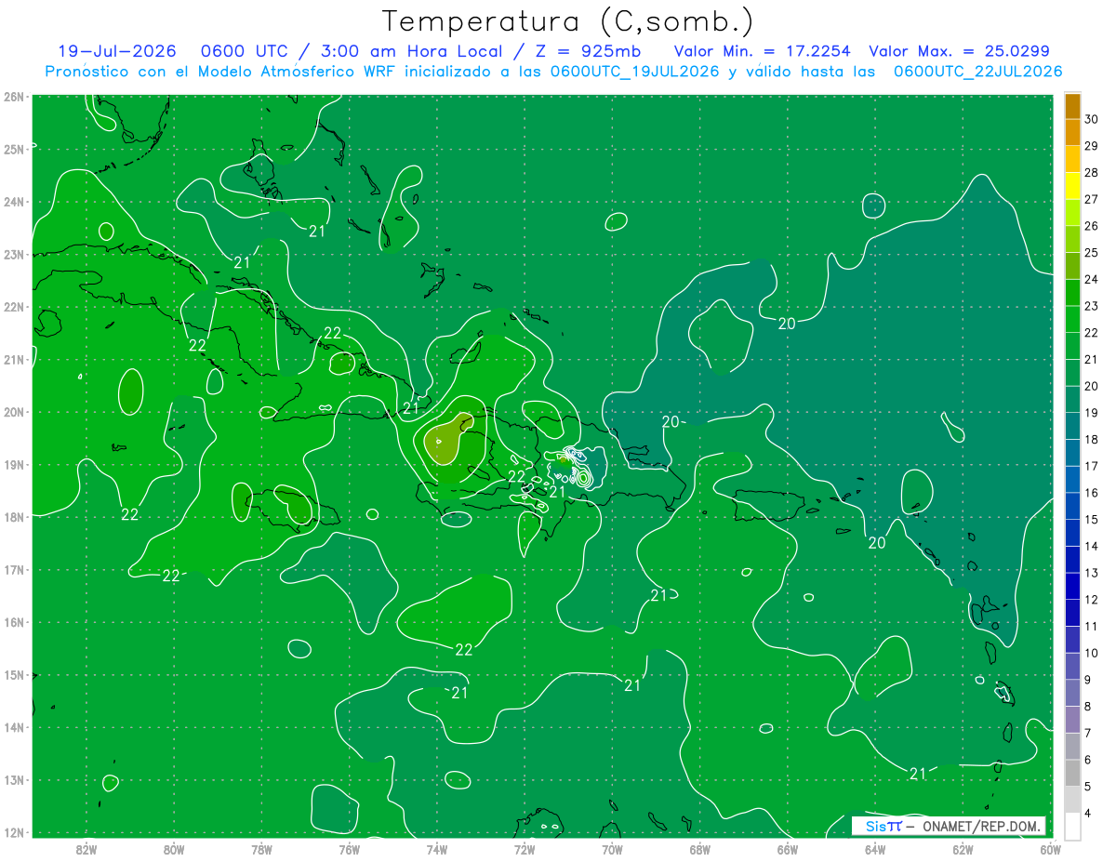Click the 70W longitude axis label

(612, 849)
